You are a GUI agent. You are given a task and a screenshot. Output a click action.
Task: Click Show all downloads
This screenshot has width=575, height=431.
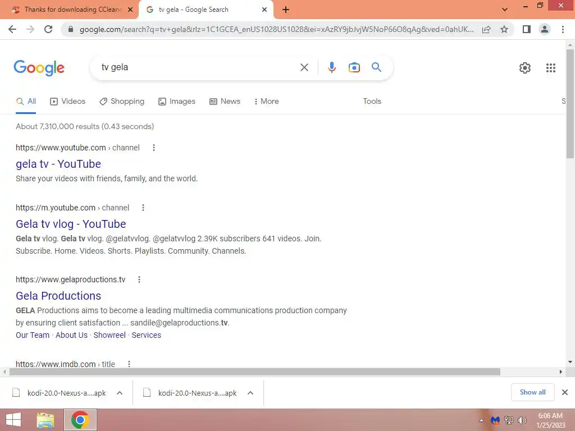coord(532,392)
